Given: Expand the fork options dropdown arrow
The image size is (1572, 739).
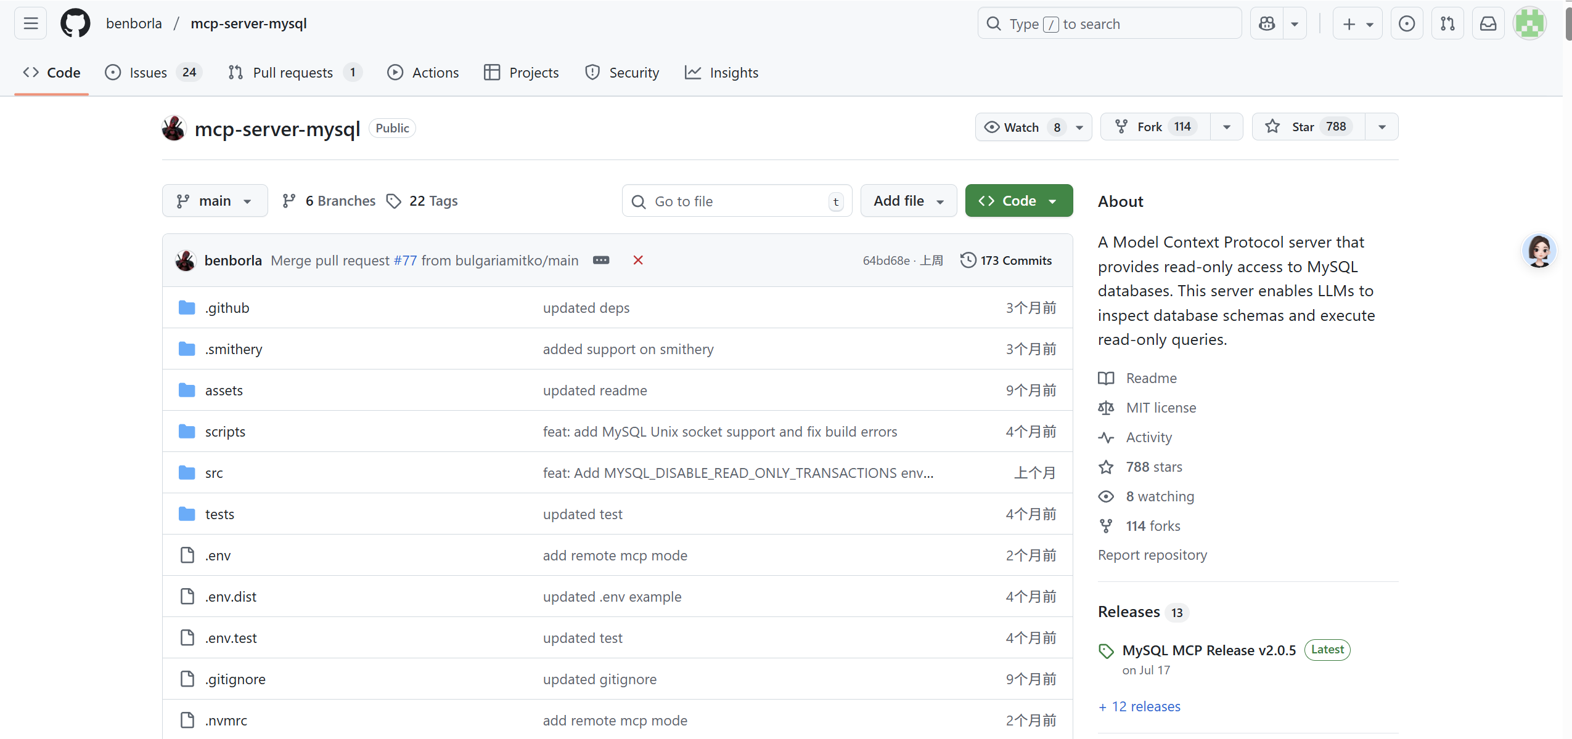Looking at the screenshot, I should [1227, 127].
